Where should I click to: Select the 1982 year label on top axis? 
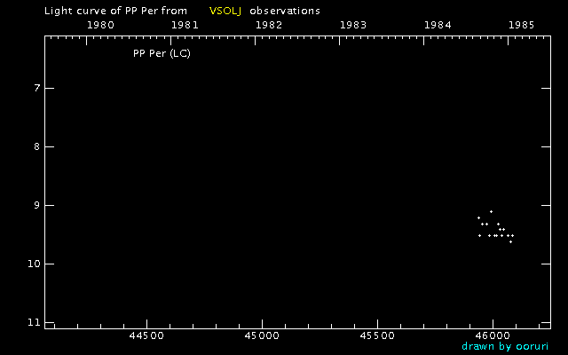(269, 25)
